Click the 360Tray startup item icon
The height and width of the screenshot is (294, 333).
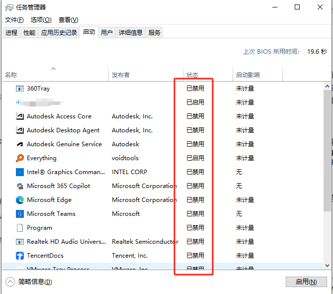point(20,89)
